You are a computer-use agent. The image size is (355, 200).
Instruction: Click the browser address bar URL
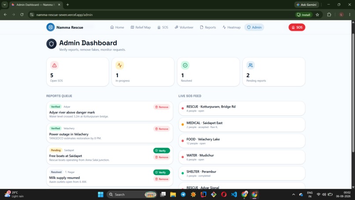coord(64,15)
